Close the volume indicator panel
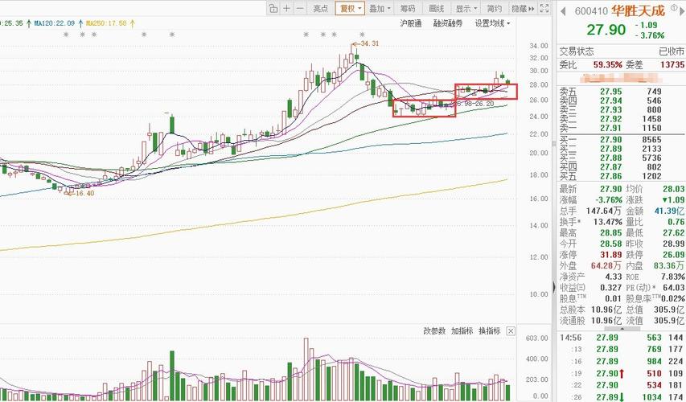This screenshot has height=402, width=686. point(511,331)
